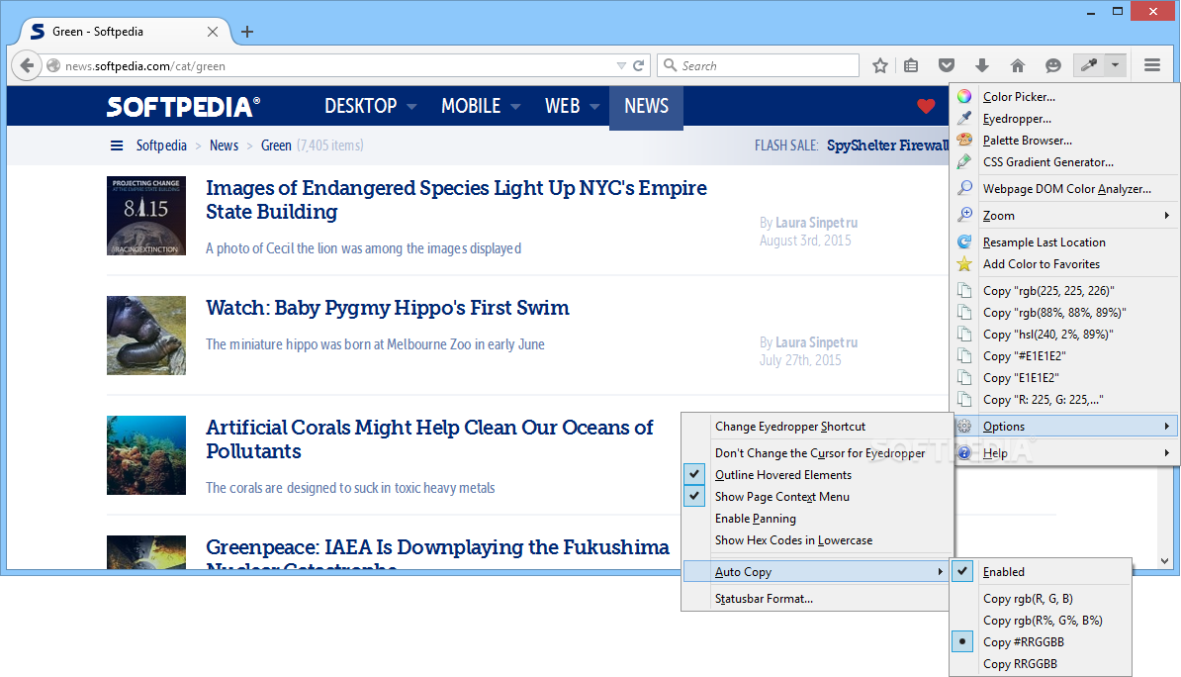Image resolution: width=1181 pixels, height=677 pixels.
Task: Click the Softpedia logo
Action: point(183,106)
